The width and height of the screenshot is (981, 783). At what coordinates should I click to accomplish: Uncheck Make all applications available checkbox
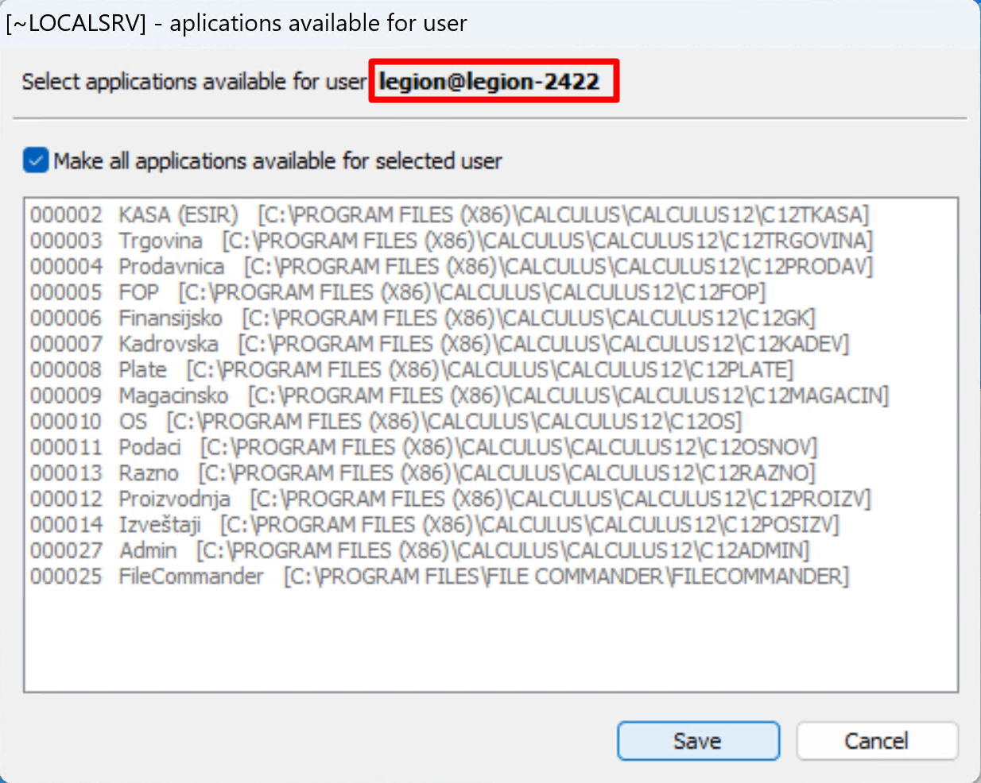(36, 160)
